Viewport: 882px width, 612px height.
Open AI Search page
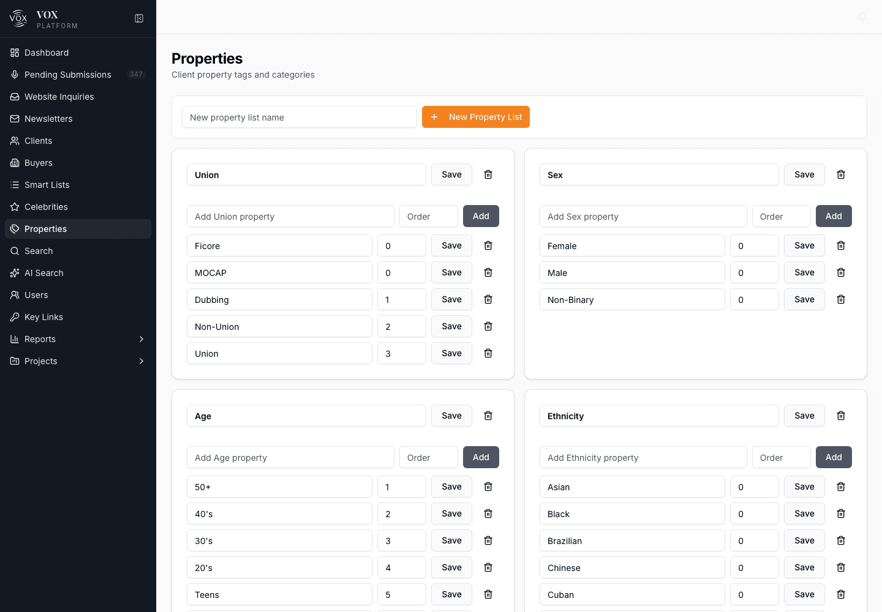tap(78, 273)
